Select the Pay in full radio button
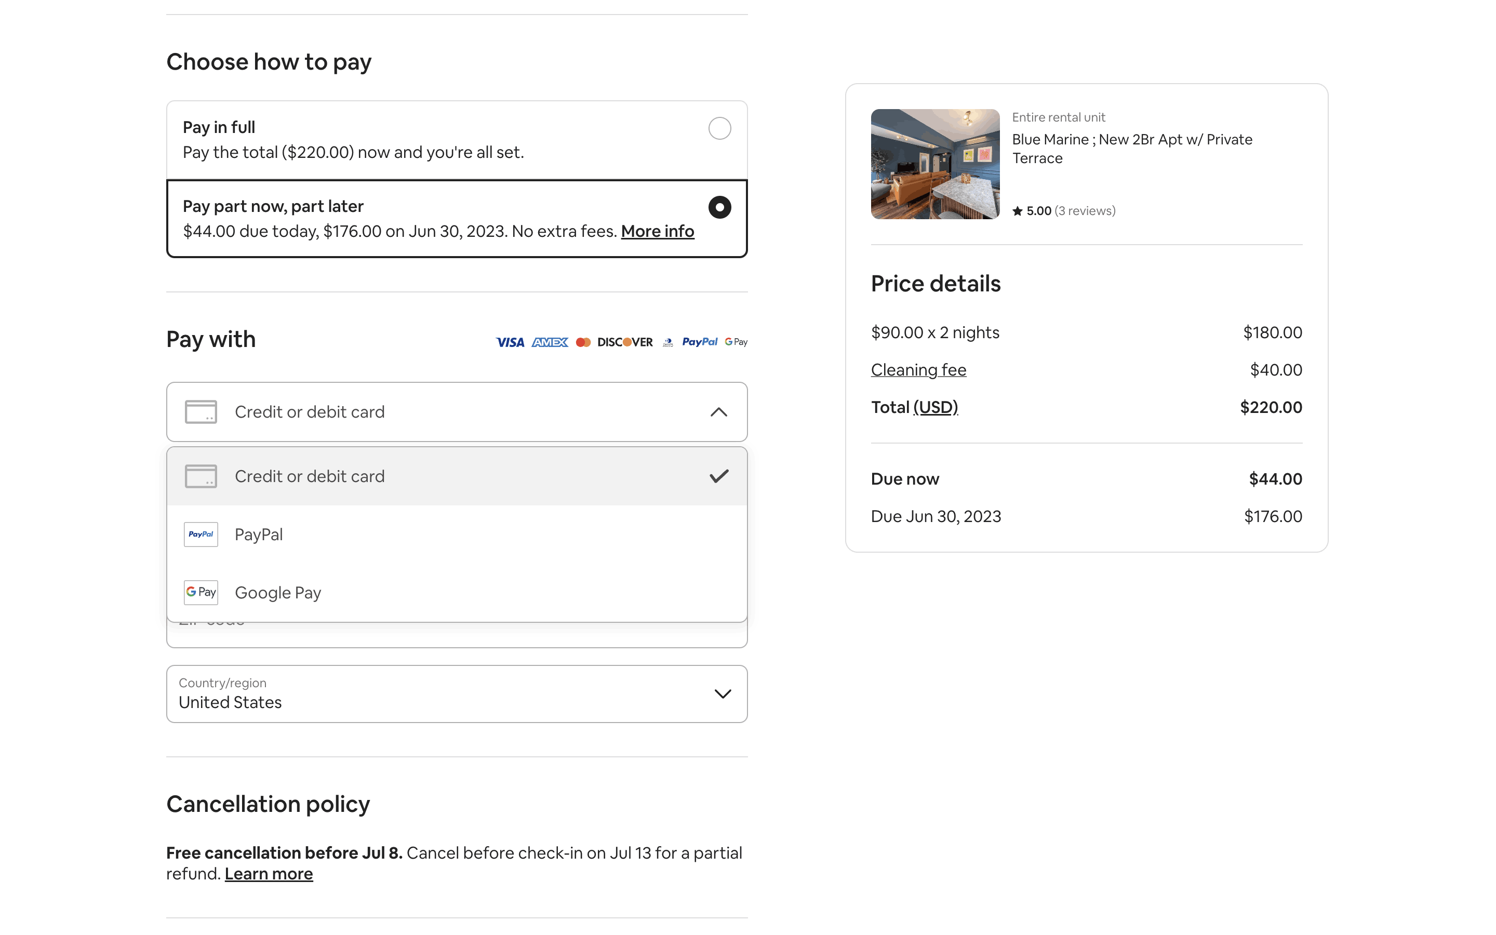This screenshot has height=935, width=1496. pos(719,129)
